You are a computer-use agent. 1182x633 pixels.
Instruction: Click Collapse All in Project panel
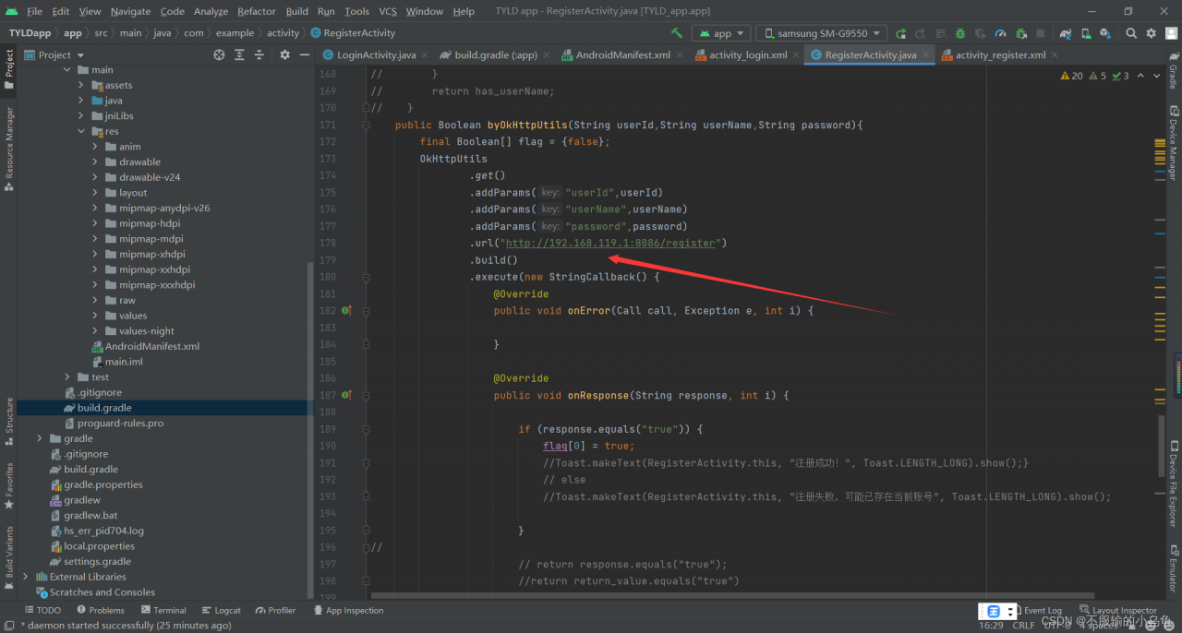coord(259,55)
